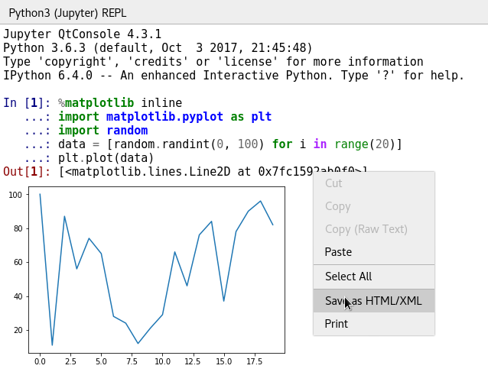Click the data list comprehension line
Viewport: 488px width, 372px height.
point(230,144)
